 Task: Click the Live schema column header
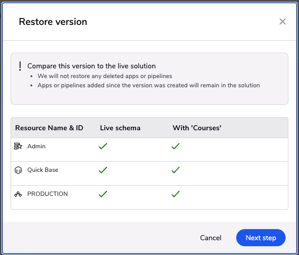pos(120,127)
